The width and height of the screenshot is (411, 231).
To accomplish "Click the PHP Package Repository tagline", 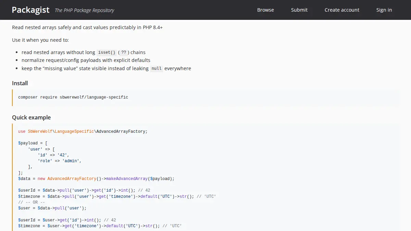I will [84, 10].
